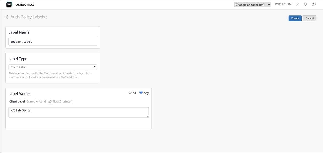Click into the Client Label values textarea
The width and height of the screenshot is (323, 153).
pyautogui.click(x=79, y=112)
